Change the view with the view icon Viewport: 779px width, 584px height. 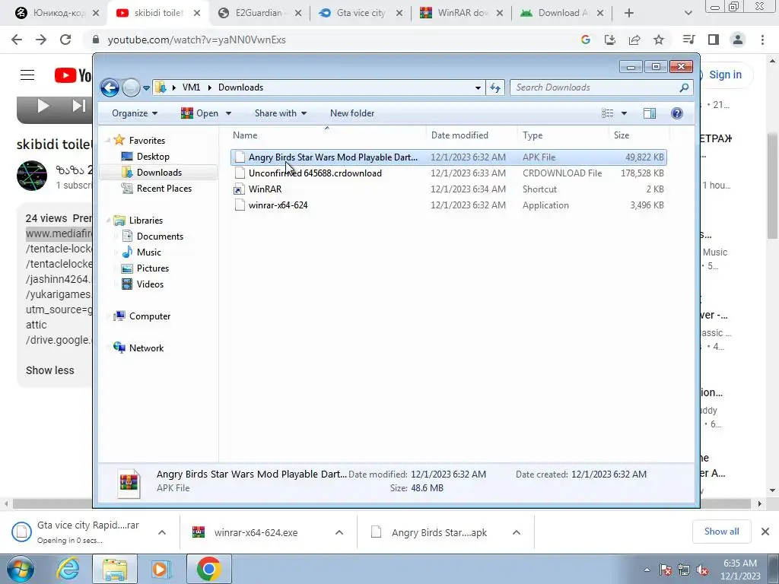click(608, 113)
